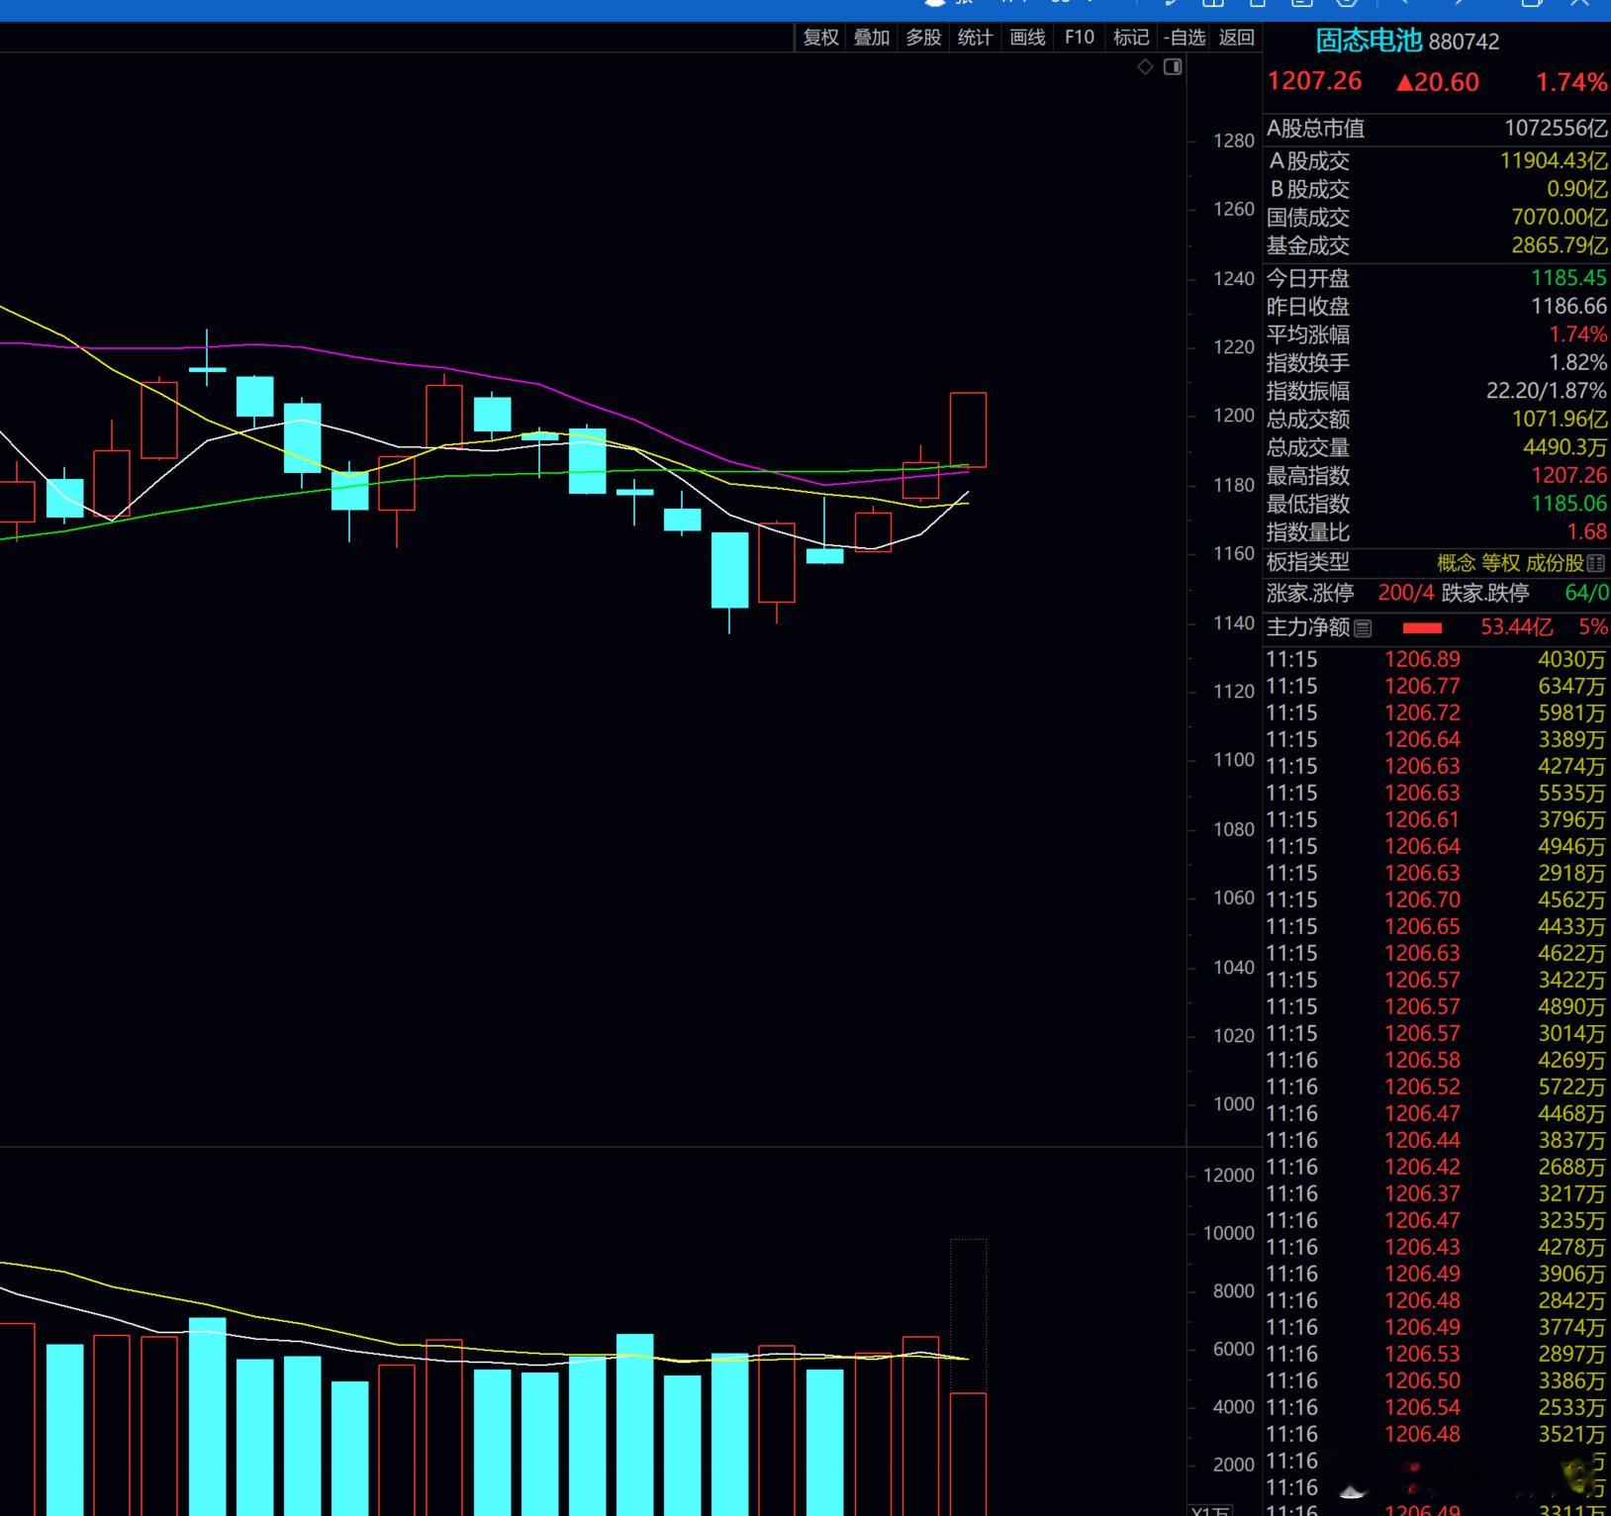
Task: Go back with the 返回 button
Action: pyautogui.click(x=1236, y=38)
